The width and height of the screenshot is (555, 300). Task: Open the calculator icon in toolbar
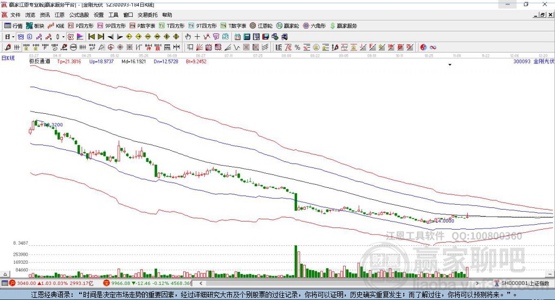[x=247, y=37]
